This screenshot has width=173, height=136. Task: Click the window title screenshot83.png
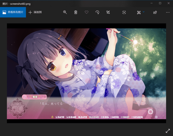point(20,4)
